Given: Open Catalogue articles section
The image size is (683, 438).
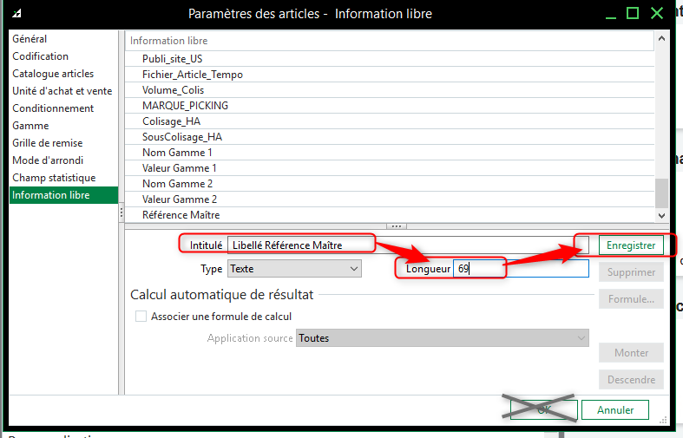Looking at the screenshot, I should coord(63,74).
